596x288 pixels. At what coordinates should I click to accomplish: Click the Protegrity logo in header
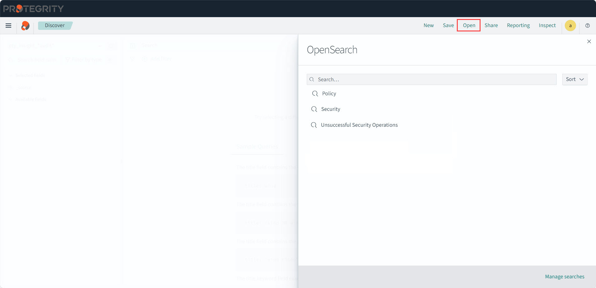tap(33, 9)
